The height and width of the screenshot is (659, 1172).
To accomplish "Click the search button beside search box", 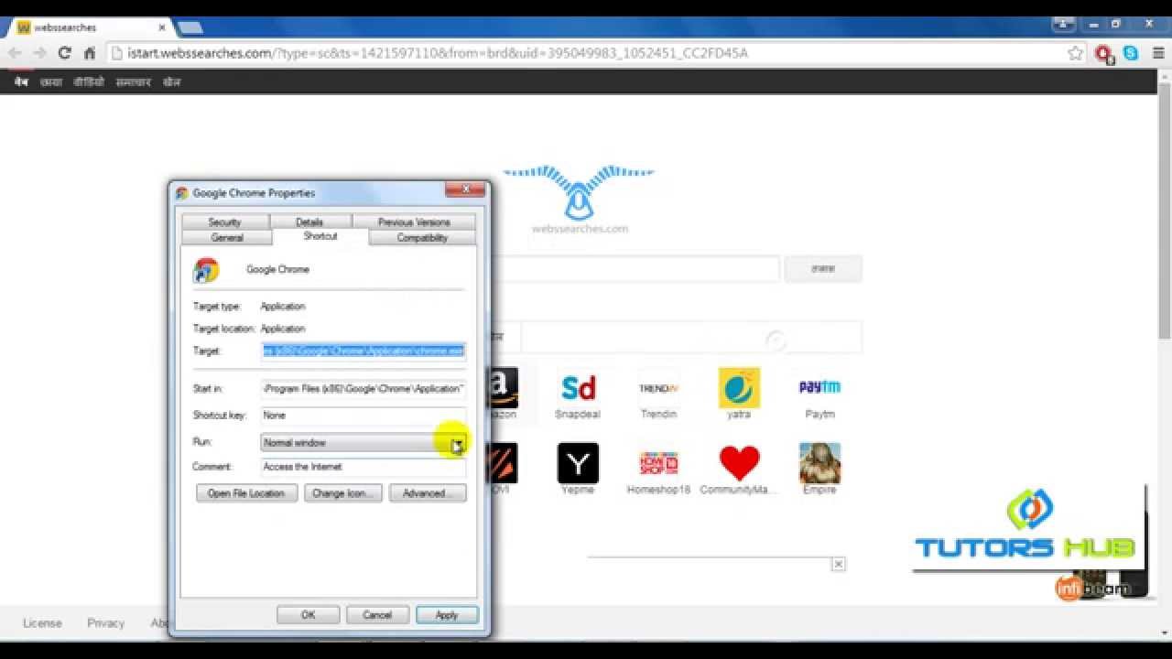I will pos(822,269).
